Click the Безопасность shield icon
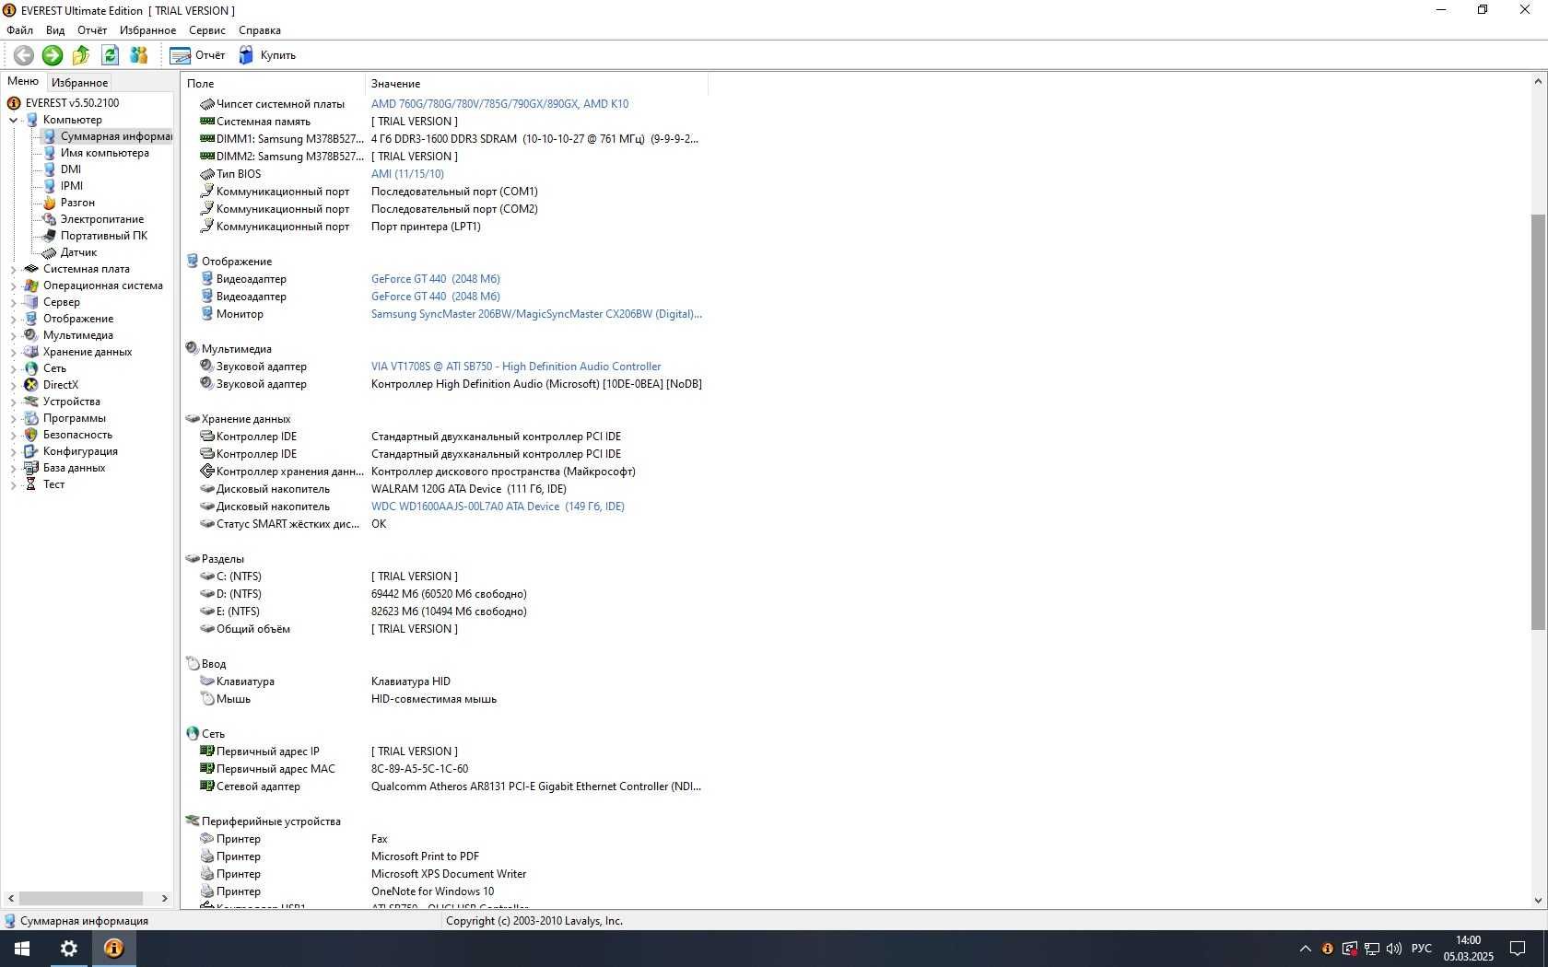Screen dimensions: 1548x967 [x=31, y=435]
